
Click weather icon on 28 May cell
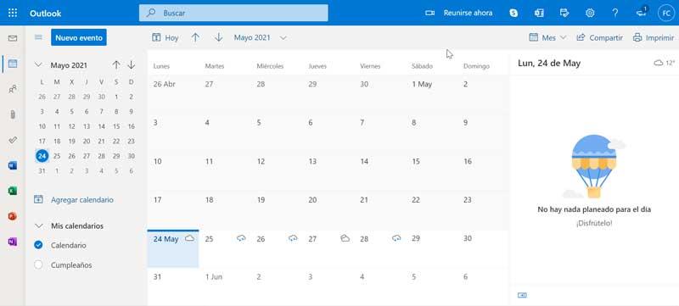click(396, 238)
